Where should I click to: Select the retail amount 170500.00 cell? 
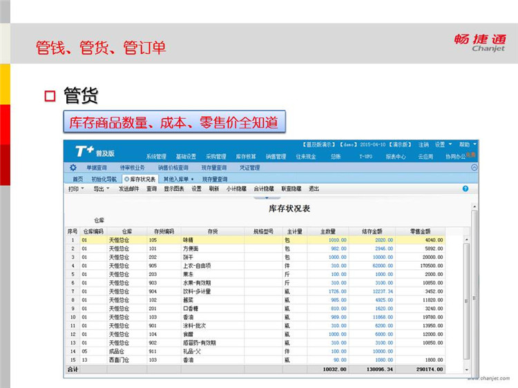pyautogui.click(x=420, y=266)
